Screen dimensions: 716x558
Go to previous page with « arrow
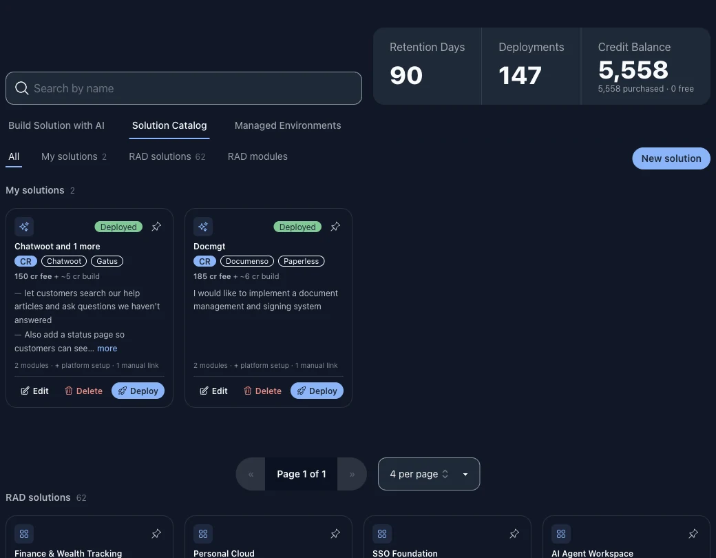(251, 474)
